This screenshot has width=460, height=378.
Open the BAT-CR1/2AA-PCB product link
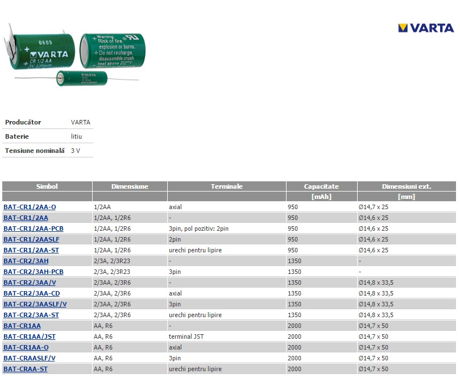coord(34,229)
